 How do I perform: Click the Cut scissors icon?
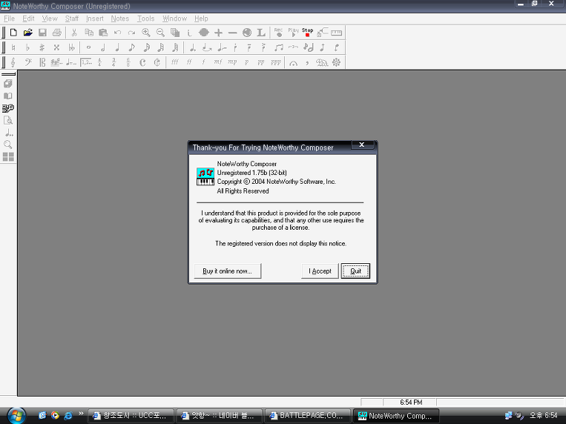point(74,33)
